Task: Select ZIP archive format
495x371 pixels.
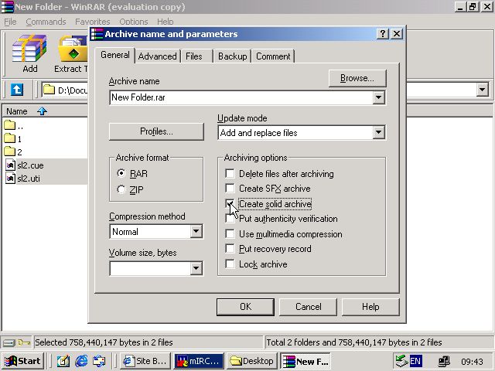Action: 121,189
